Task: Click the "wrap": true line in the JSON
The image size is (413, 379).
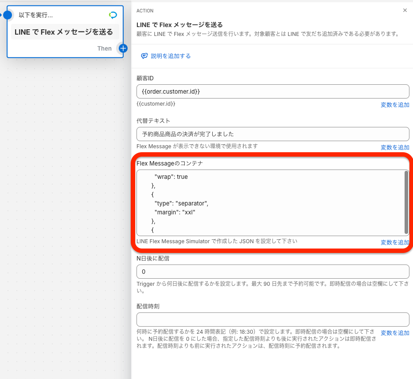Action: coord(171,177)
